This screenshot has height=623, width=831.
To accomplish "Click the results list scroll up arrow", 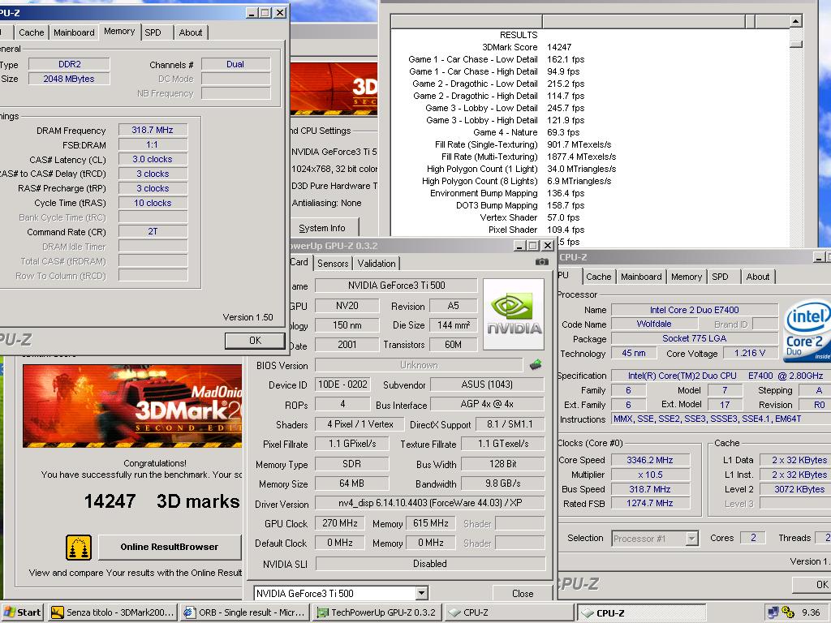I will point(795,20).
